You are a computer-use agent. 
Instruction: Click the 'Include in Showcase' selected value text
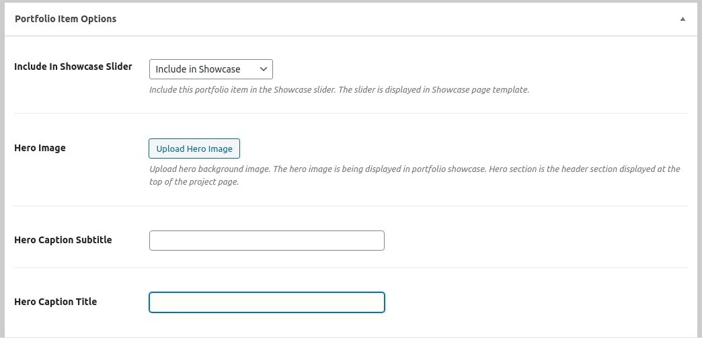tap(198, 69)
